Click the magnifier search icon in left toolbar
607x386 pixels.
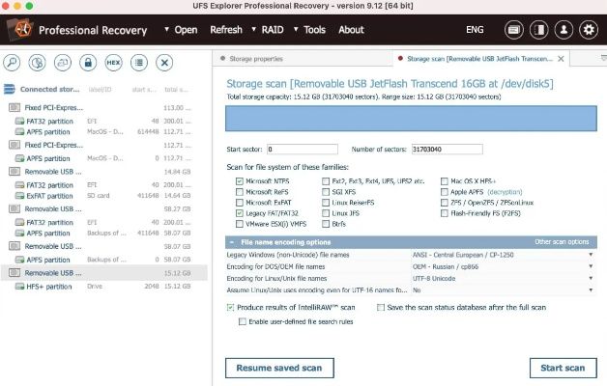[x=13, y=63]
